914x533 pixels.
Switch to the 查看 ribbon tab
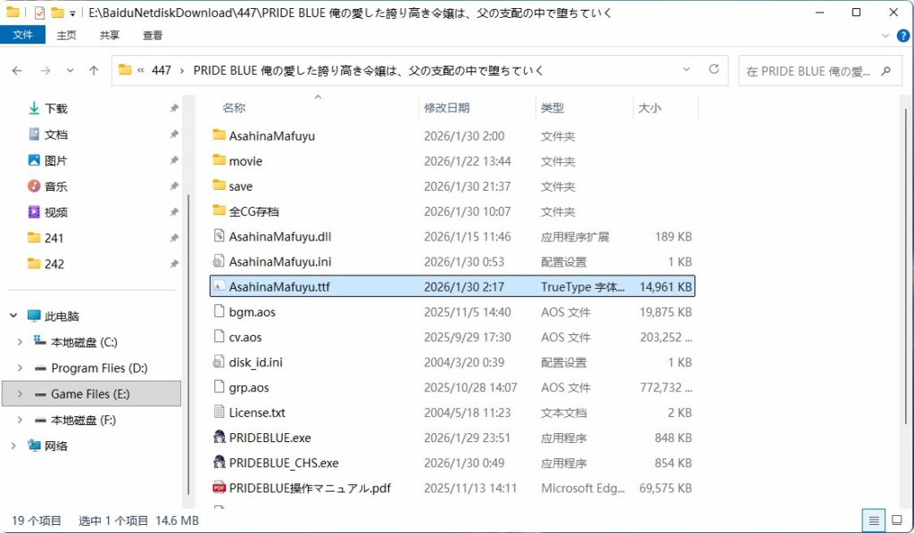pyautogui.click(x=153, y=35)
